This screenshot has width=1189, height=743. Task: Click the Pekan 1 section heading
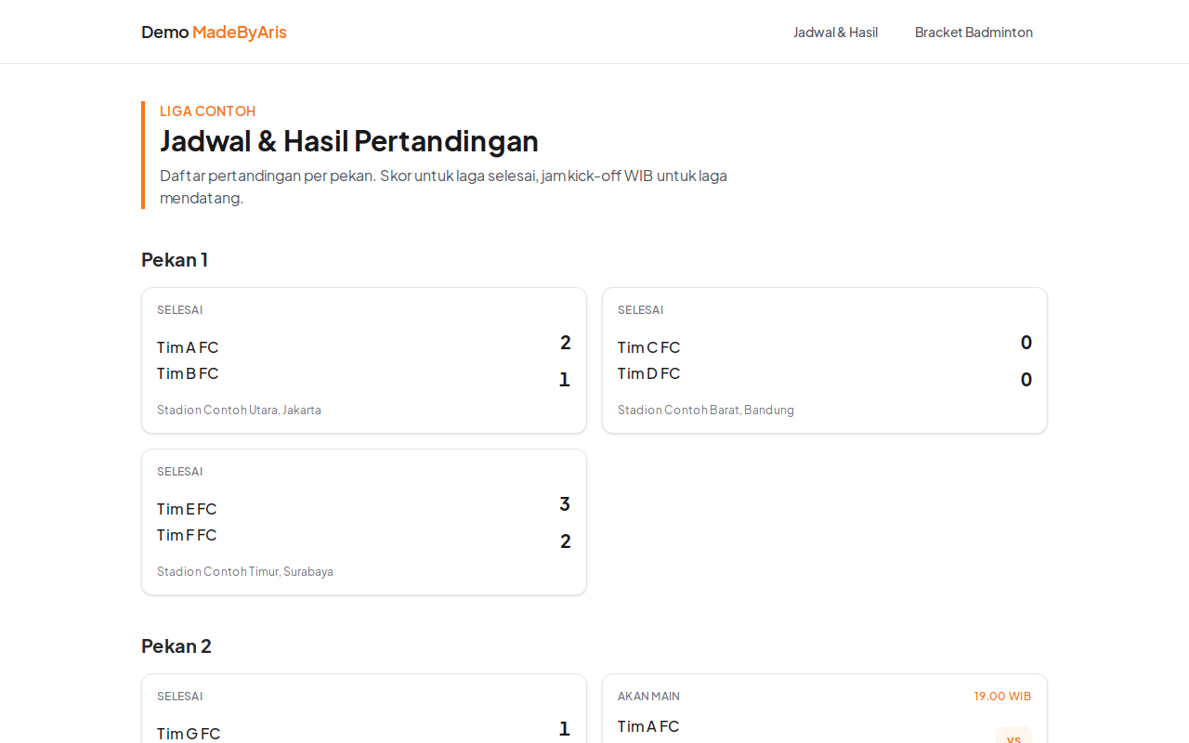175,259
